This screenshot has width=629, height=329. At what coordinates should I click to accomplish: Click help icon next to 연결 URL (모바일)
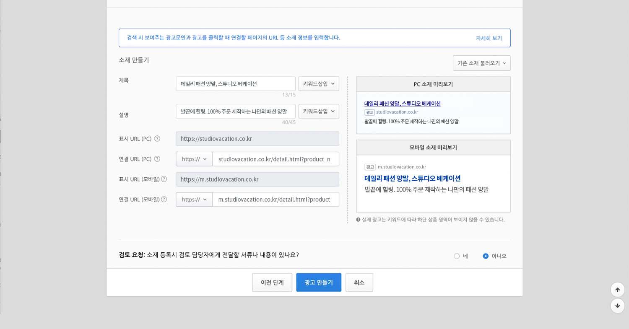pyautogui.click(x=164, y=199)
